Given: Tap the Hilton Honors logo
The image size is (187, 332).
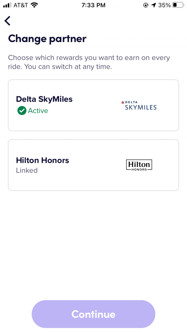Looking at the screenshot, I should tap(139, 165).
